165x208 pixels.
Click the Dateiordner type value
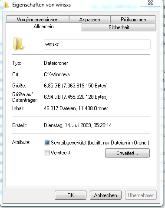coord(56,63)
